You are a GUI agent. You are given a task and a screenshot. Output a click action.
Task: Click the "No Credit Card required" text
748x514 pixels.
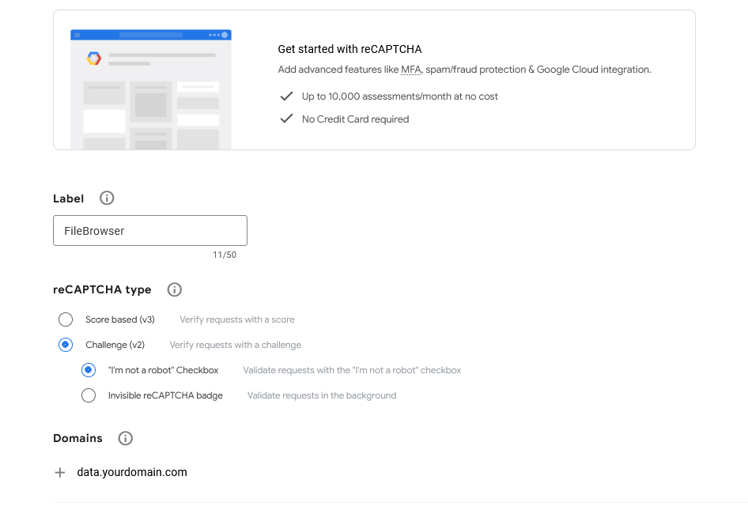[355, 119]
